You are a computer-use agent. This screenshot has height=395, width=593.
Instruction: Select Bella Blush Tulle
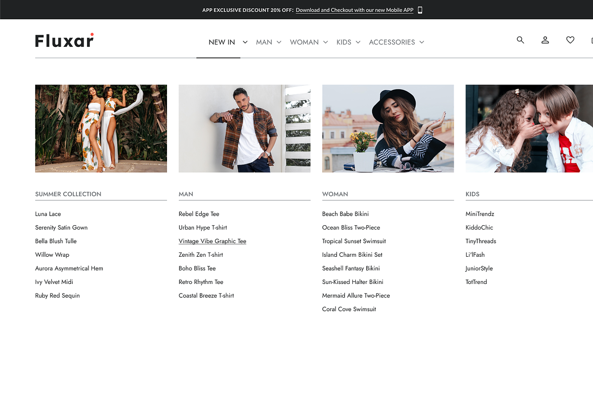[56, 241]
